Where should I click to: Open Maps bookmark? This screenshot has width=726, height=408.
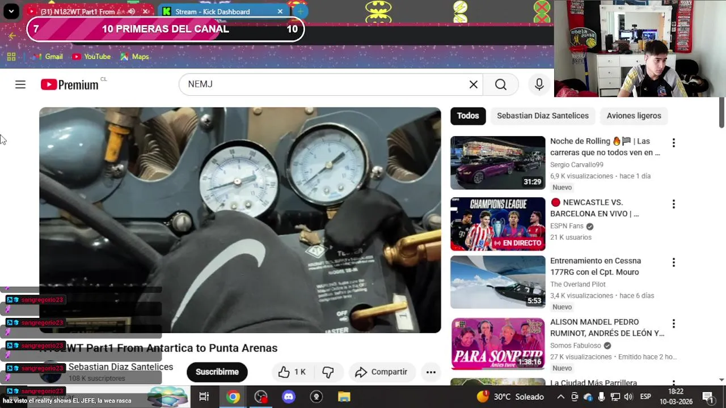pyautogui.click(x=134, y=57)
